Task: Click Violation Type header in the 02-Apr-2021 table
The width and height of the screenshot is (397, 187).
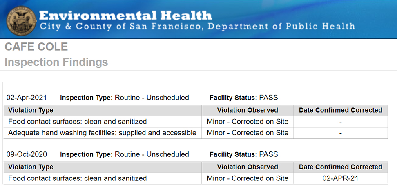Action: tap(31, 110)
